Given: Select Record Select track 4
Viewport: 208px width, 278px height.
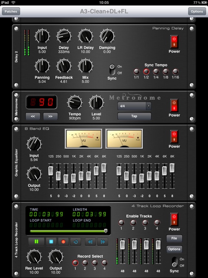Looking at the screenshot, I should 104,262.
